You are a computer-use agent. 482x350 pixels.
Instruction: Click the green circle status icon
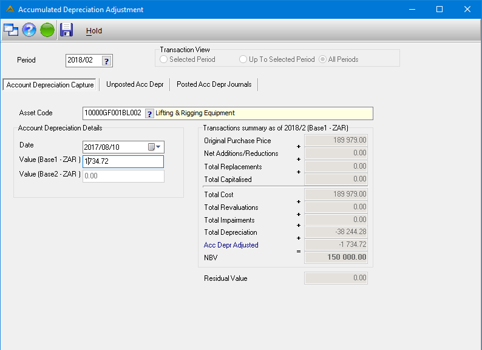pos(47,30)
